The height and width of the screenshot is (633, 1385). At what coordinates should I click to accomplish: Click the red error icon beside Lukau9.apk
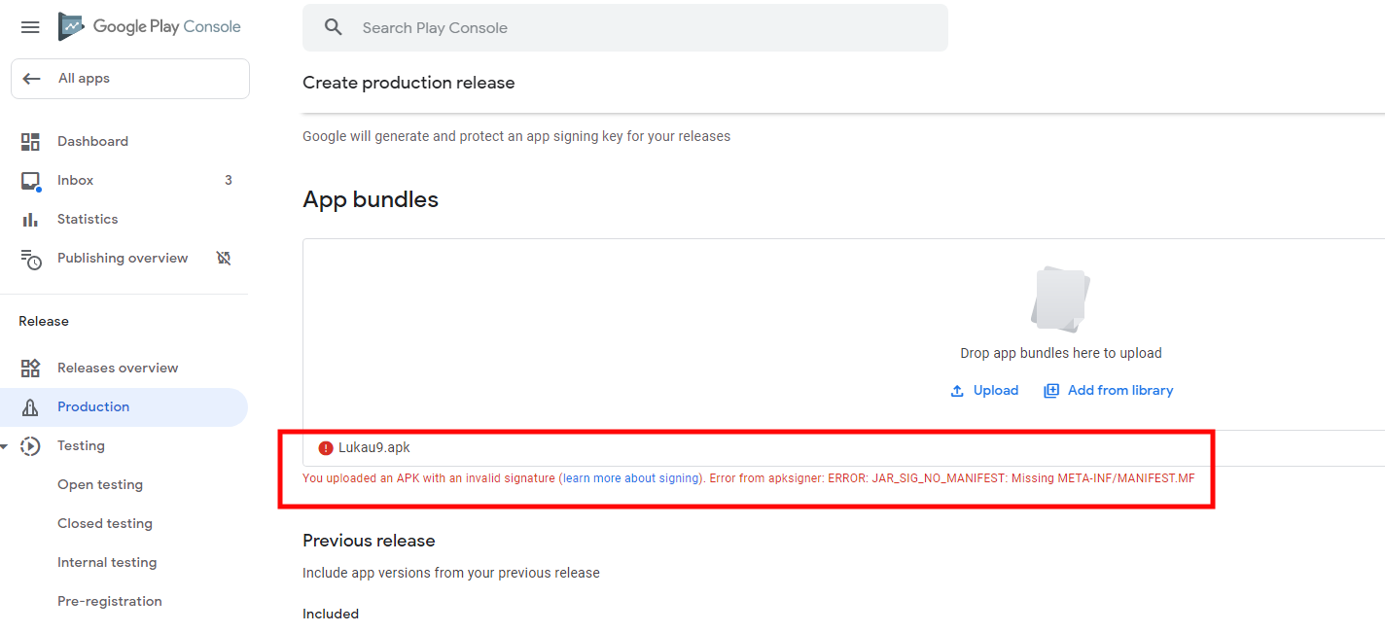(x=326, y=448)
